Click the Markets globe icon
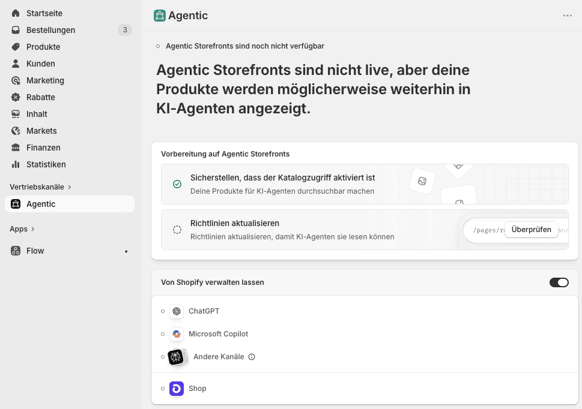This screenshot has width=582, height=409. pyautogui.click(x=16, y=131)
